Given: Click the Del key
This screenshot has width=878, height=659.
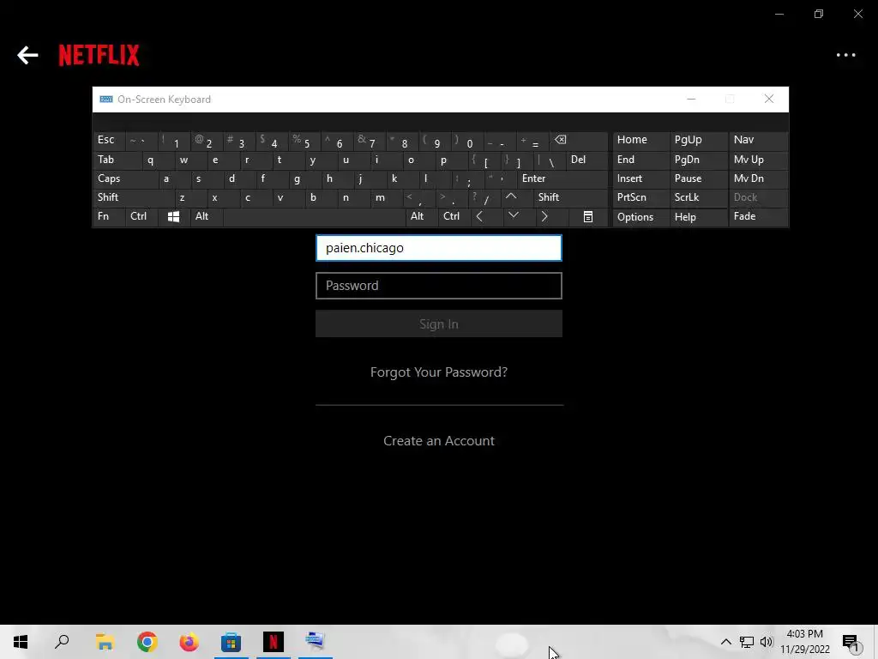Looking at the screenshot, I should (x=587, y=159).
